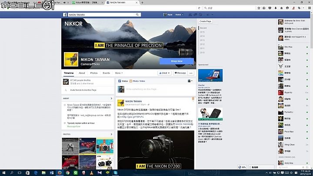Image resolution: width=313 pixels, height=176 pixels.
Task: Open the Photos tab
Action: pos(94,73)
